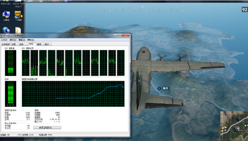Click the location marker on the minimap

point(237,128)
